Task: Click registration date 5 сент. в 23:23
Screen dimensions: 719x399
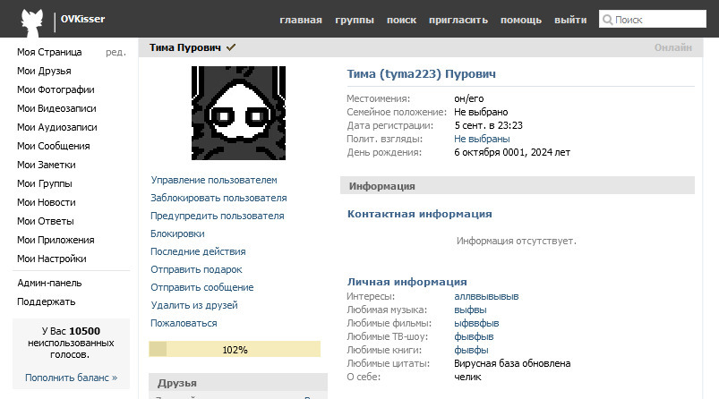Action: [488, 125]
